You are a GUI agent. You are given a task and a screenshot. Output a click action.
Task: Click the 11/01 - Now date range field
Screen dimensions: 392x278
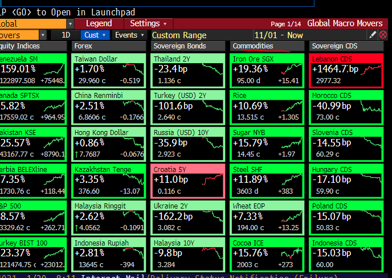point(309,35)
